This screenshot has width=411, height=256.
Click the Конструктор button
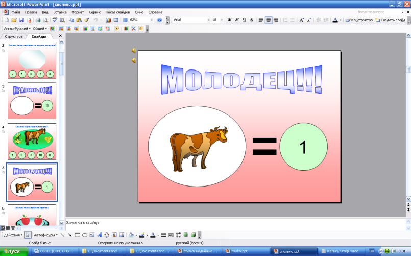pos(358,20)
